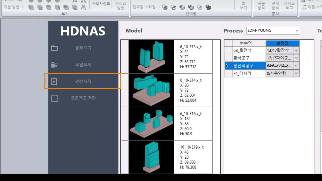The height and width of the screenshot is (181, 322).
Task: Click first view cube icon next to 기본 방향
Action: (31, 7)
